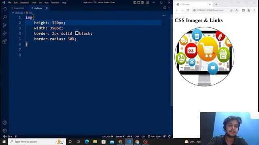Screen dimensions: 259x145
Task: Select the style.css editor tab
Action: 38,8
